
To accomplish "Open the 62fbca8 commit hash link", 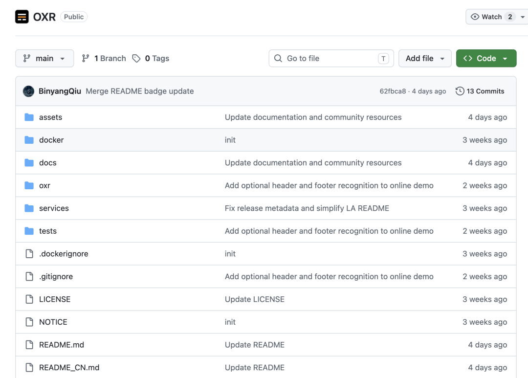I will pyautogui.click(x=393, y=91).
